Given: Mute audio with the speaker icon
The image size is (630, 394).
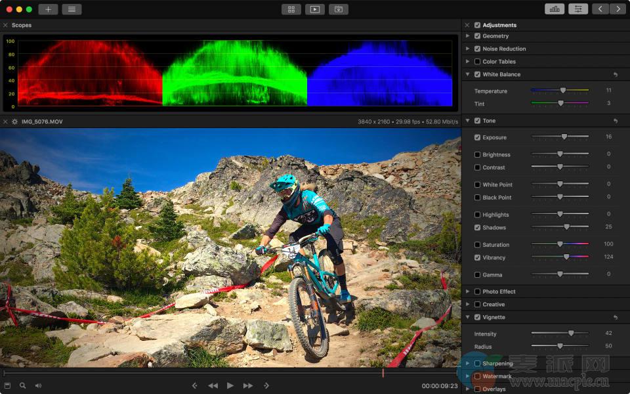Looking at the screenshot, I should (38, 385).
